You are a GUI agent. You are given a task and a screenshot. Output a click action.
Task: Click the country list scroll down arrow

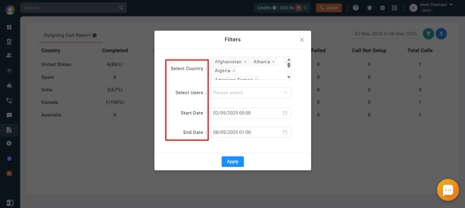click(x=289, y=77)
